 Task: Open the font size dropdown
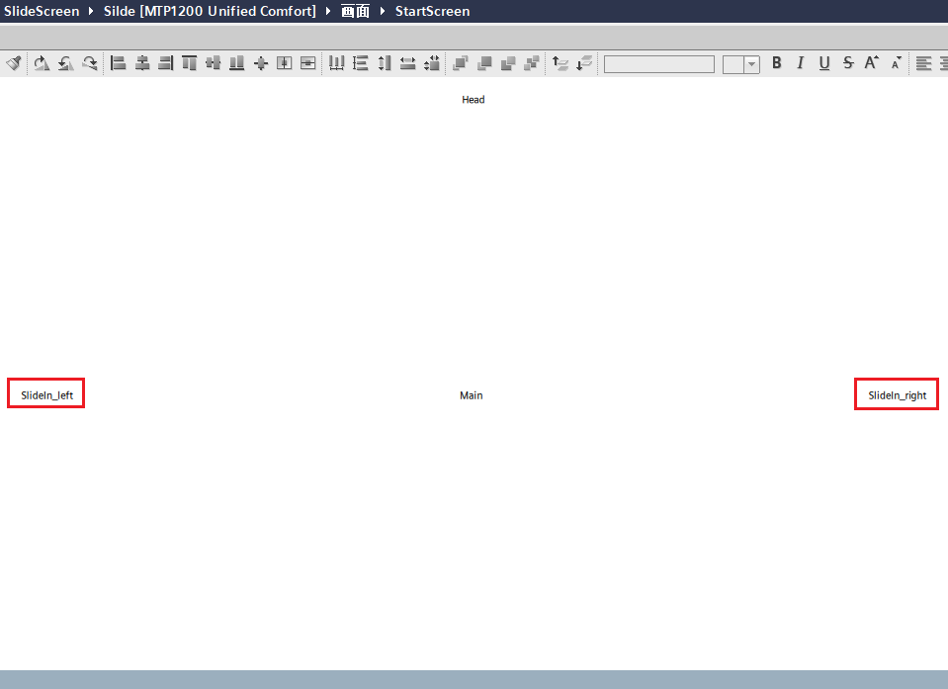tap(751, 64)
